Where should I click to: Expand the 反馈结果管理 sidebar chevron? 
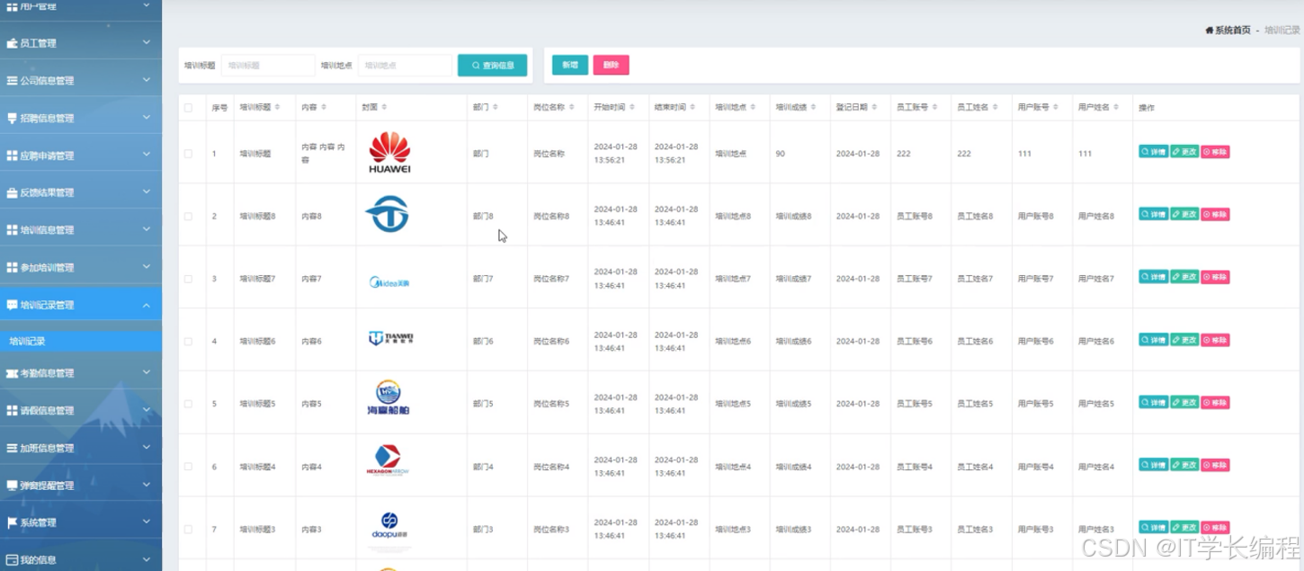click(147, 192)
